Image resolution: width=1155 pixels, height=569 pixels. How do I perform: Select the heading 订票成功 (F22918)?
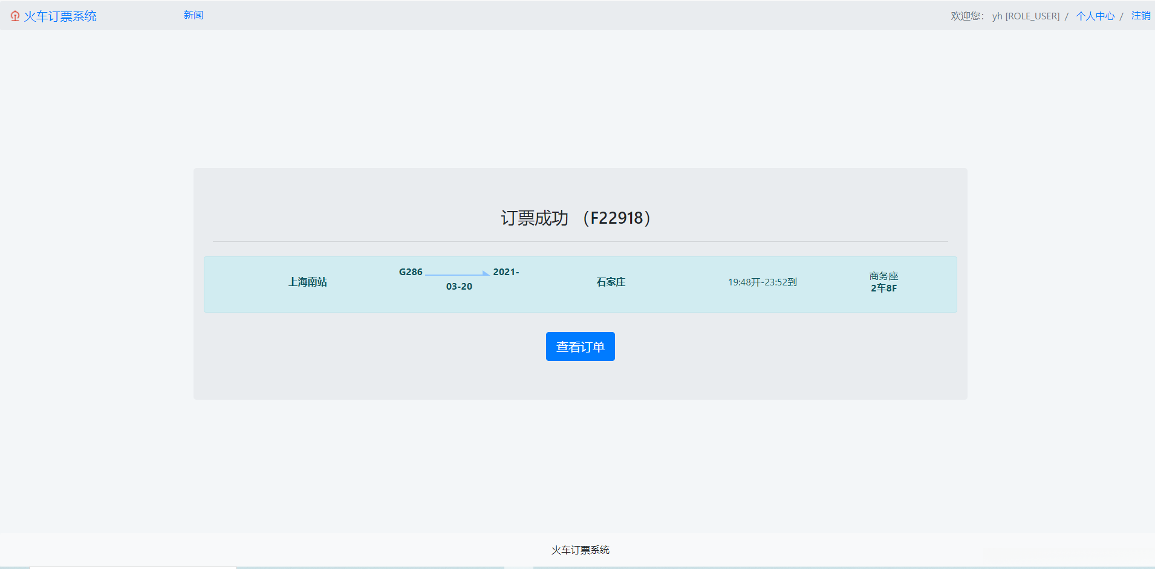point(576,218)
